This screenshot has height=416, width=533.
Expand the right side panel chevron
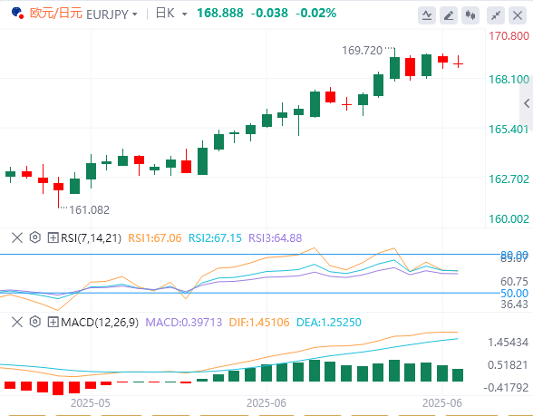[x=527, y=103]
